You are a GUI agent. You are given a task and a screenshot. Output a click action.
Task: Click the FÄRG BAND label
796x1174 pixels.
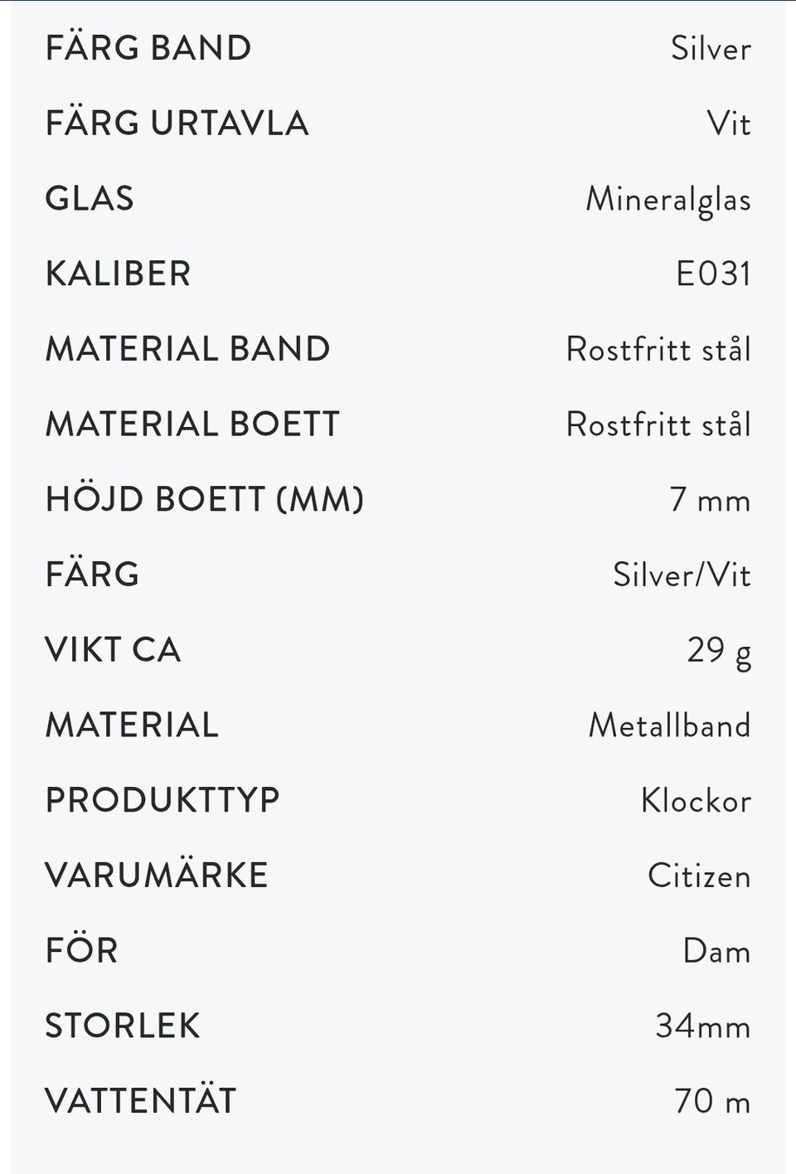pyautogui.click(x=148, y=48)
